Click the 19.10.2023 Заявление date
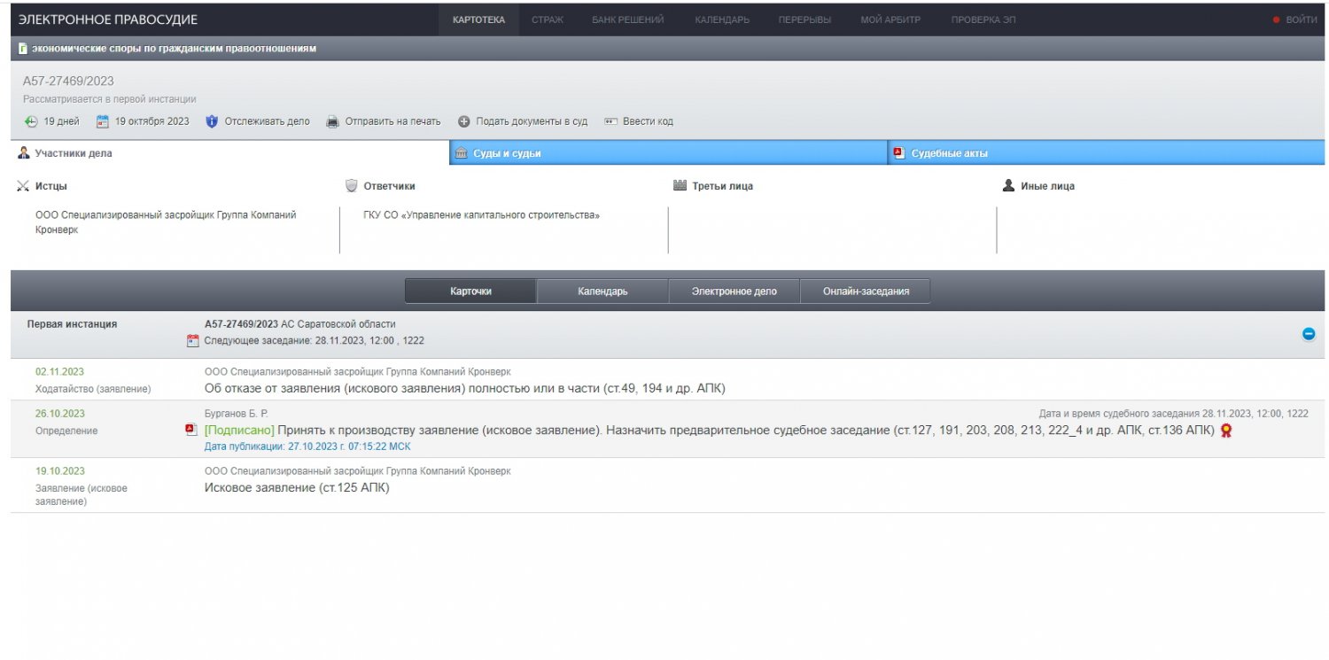Image resolution: width=1329 pixels, height=660 pixels. click(59, 471)
